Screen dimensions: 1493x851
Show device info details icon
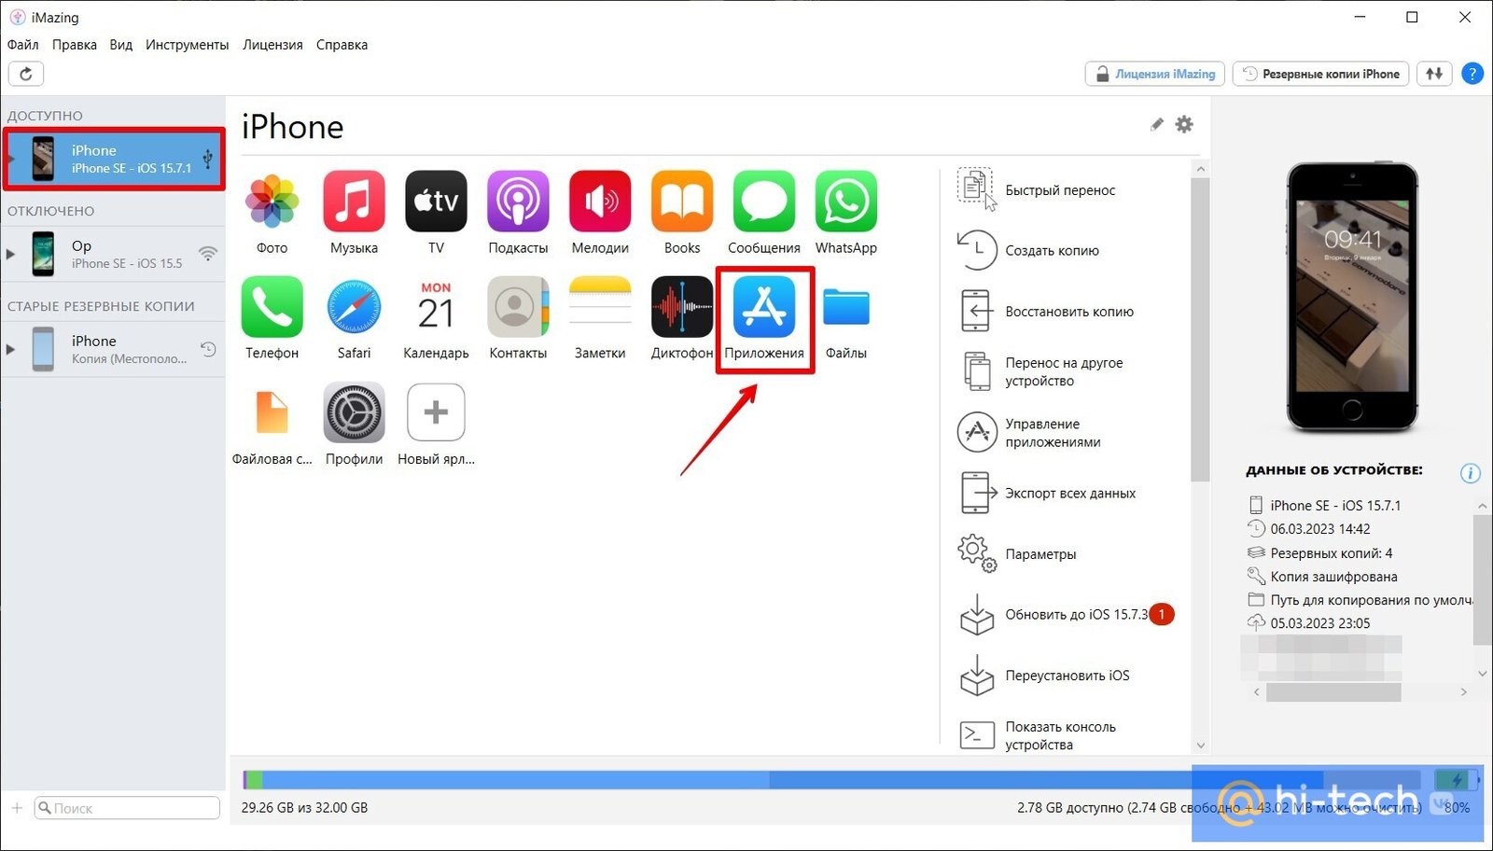[1470, 473]
